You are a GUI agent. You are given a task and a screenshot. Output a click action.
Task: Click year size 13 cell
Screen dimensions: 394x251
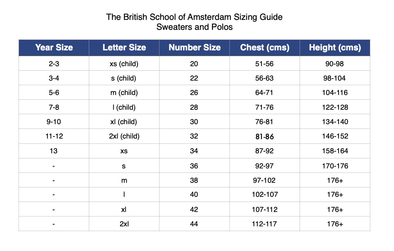[54, 151]
